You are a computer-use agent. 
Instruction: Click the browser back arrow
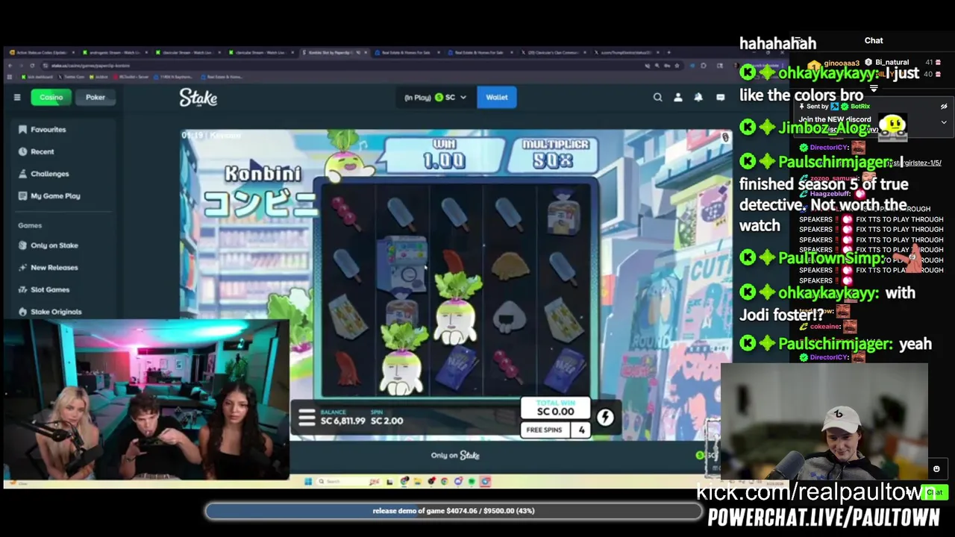[x=9, y=66]
